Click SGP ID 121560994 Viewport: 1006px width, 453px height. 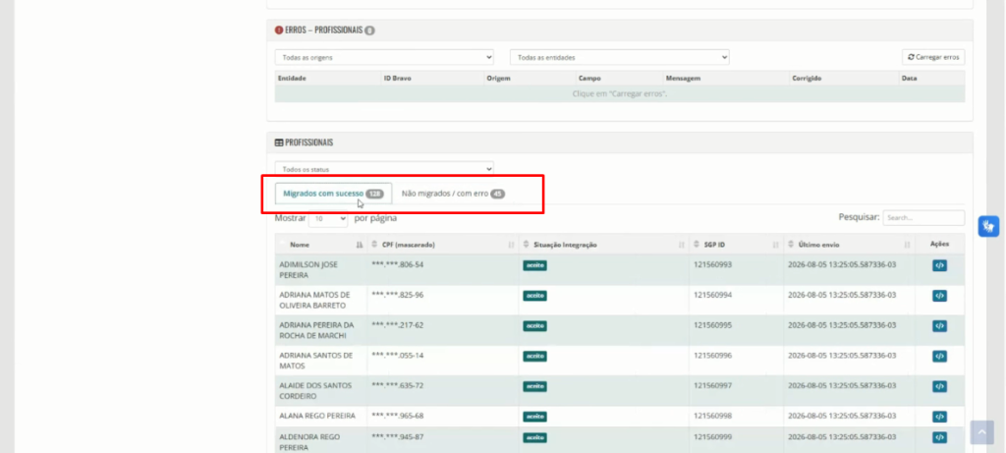coord(712,295)
